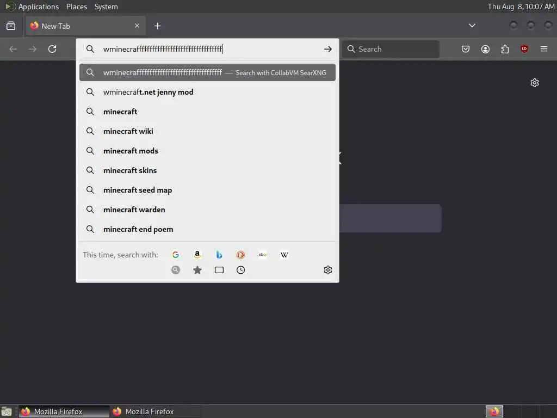
Task: Click the Go arrow in the address bar
Action: [x=327, y=49]
